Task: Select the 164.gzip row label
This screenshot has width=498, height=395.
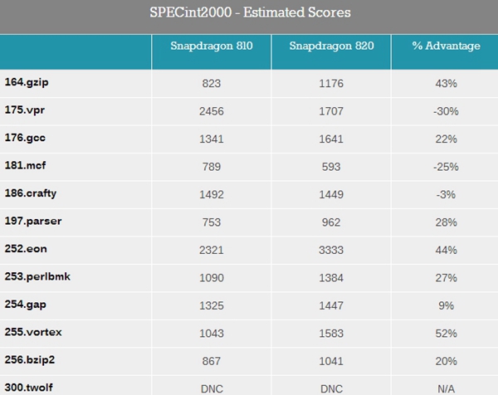Action: click(x=22, y=83)
